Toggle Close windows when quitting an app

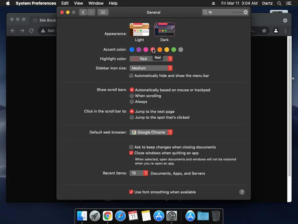coord(131,153)
